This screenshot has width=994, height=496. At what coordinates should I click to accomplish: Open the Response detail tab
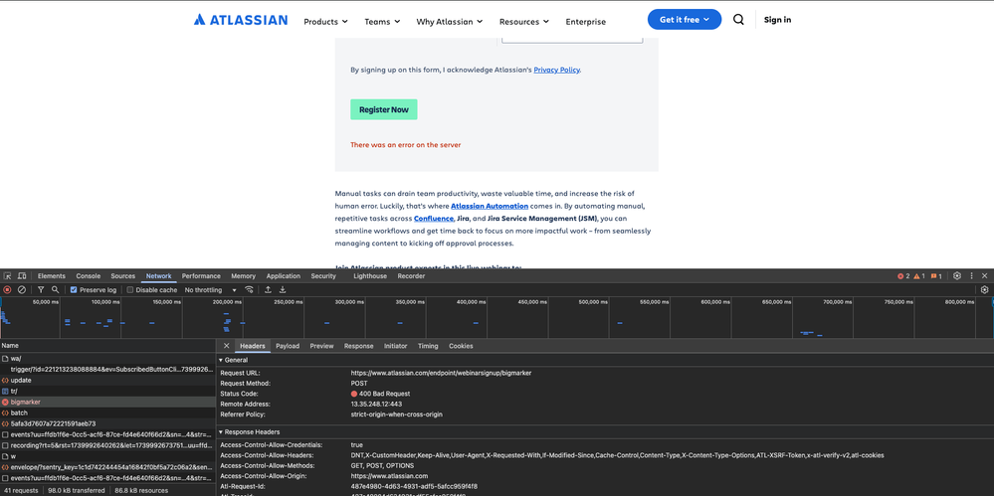359,346
